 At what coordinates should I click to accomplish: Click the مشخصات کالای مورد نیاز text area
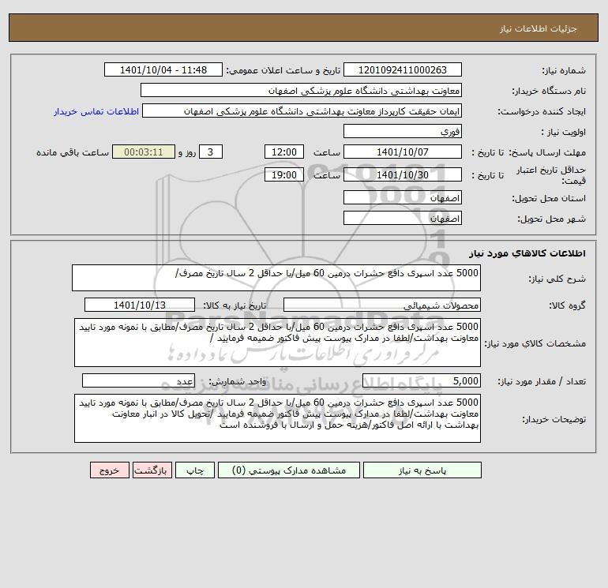point(277,343)
